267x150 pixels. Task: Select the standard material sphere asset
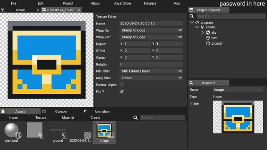(x=12, y=132)
